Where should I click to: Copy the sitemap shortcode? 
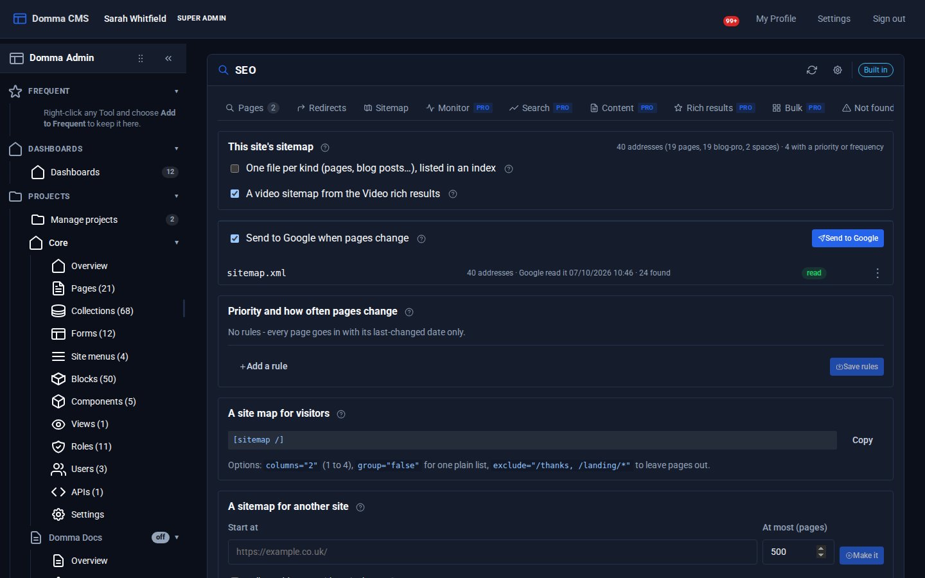point(862,440)
